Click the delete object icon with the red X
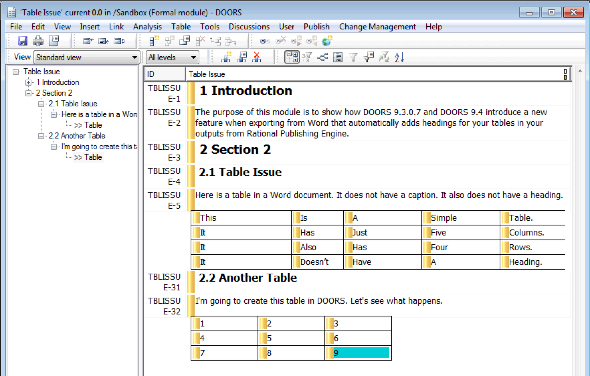Screen dimensions: 590x376 [200, 41]
